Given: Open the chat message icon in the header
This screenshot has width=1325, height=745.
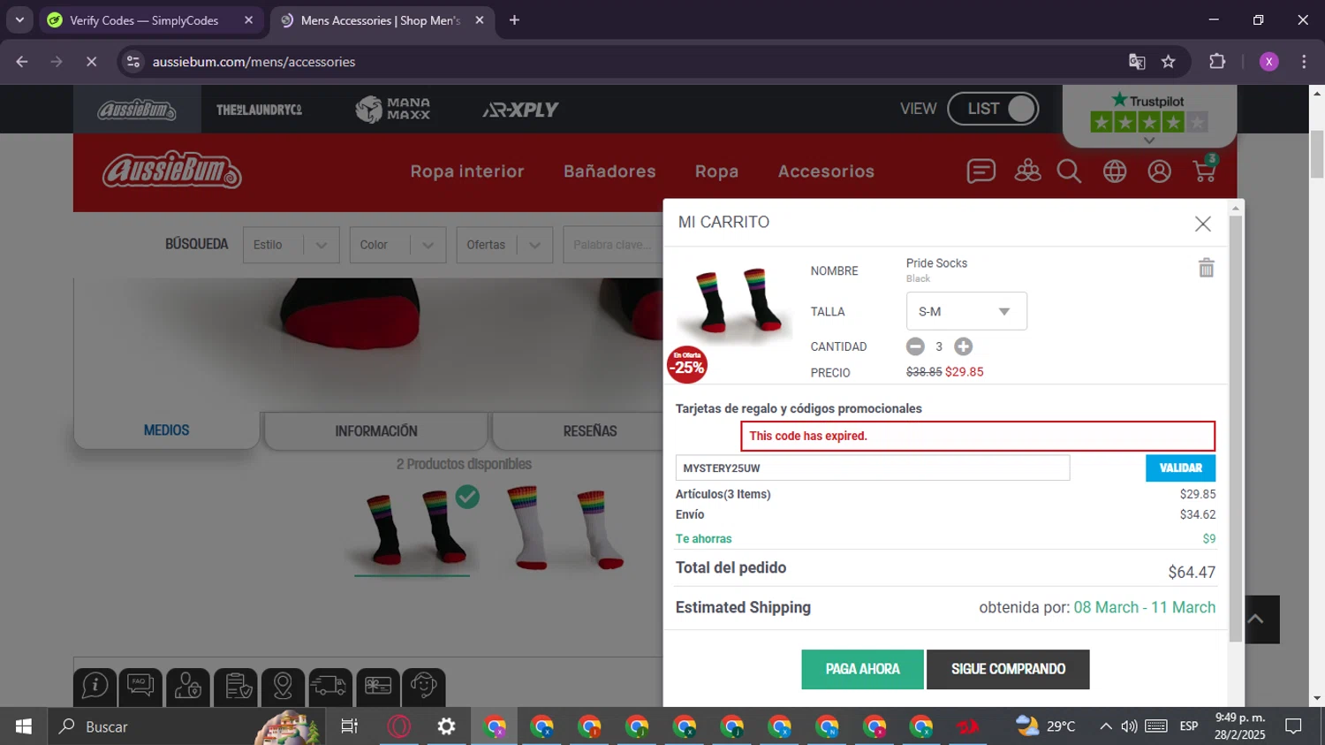Looking at the screenshot, I should pos(980,171).
